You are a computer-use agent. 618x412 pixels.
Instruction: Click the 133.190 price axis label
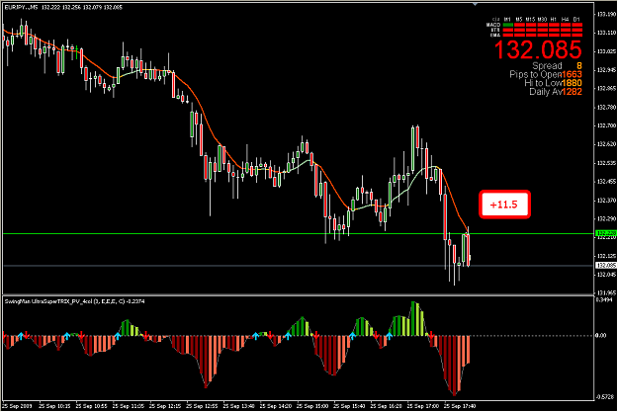click(x=606, y=14)
